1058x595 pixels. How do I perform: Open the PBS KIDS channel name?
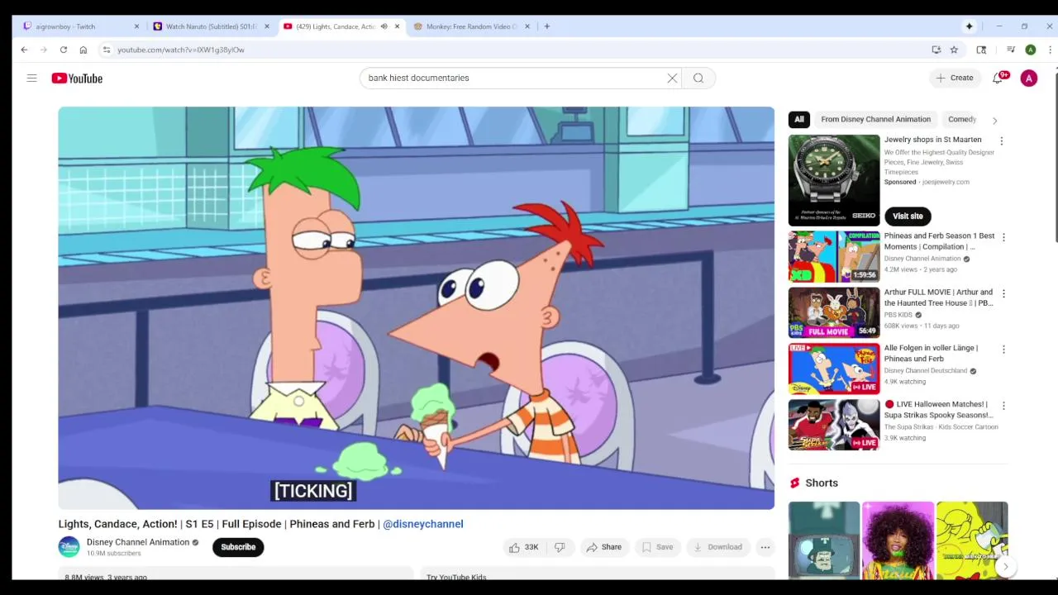(898, 315)
